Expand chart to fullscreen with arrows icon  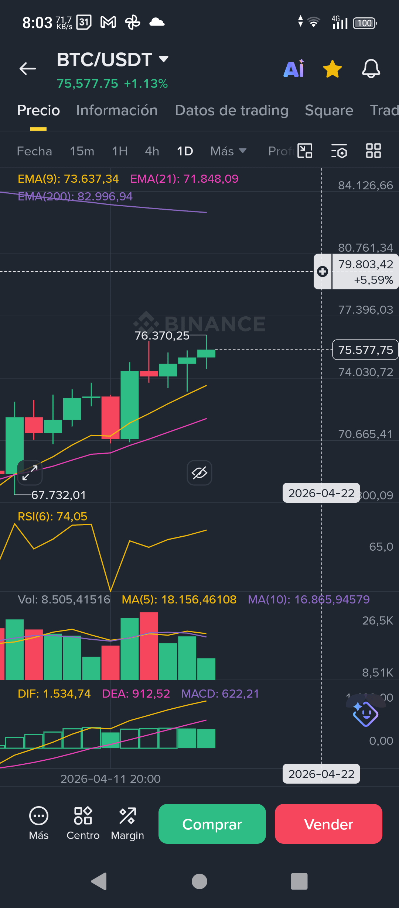pyautogui.click(x=30, y=473)
